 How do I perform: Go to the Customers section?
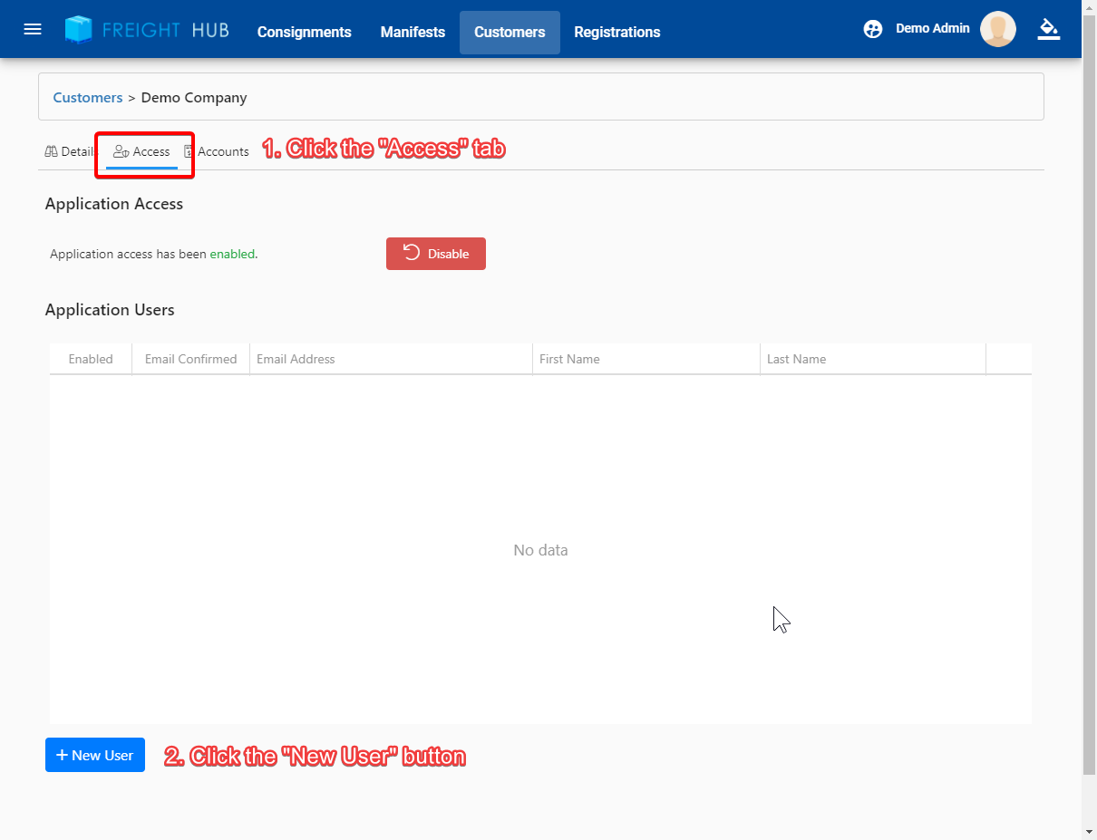[510, 33]
